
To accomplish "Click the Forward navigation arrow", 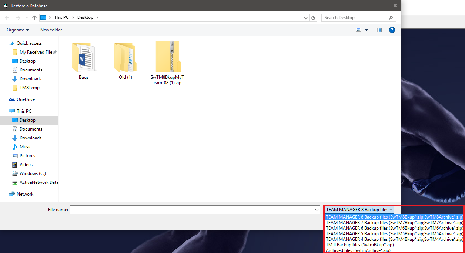I will point(18,18).
